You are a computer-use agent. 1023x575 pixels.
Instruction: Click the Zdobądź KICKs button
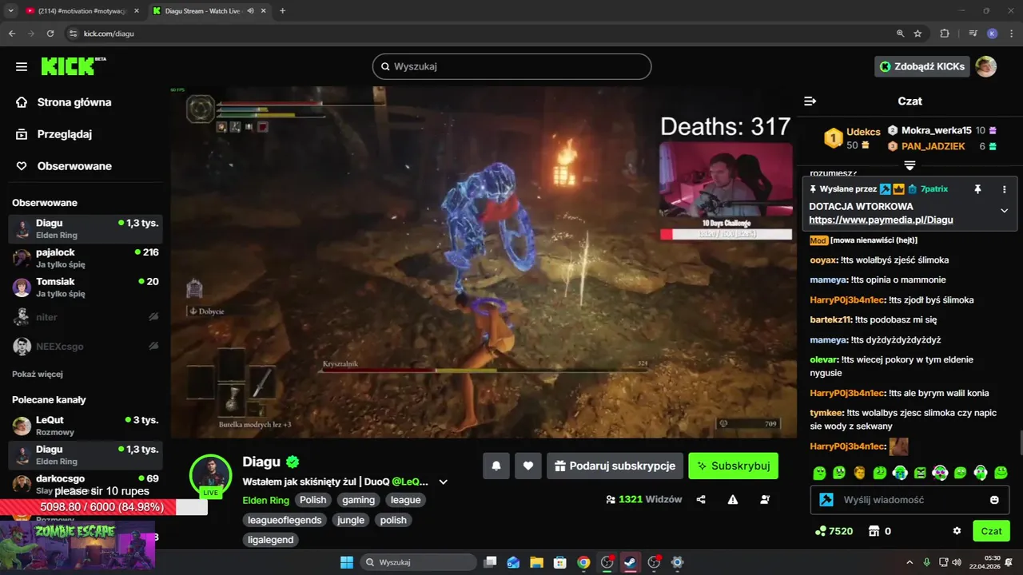click(x=922, y=66)
